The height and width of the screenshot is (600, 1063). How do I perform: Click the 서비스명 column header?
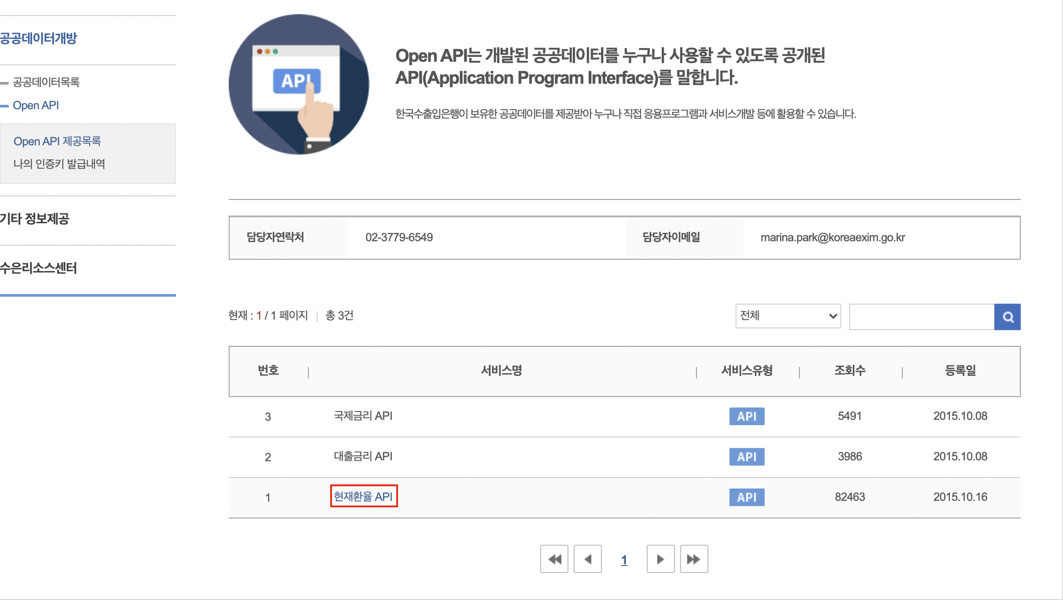click(x=502, y=371)
